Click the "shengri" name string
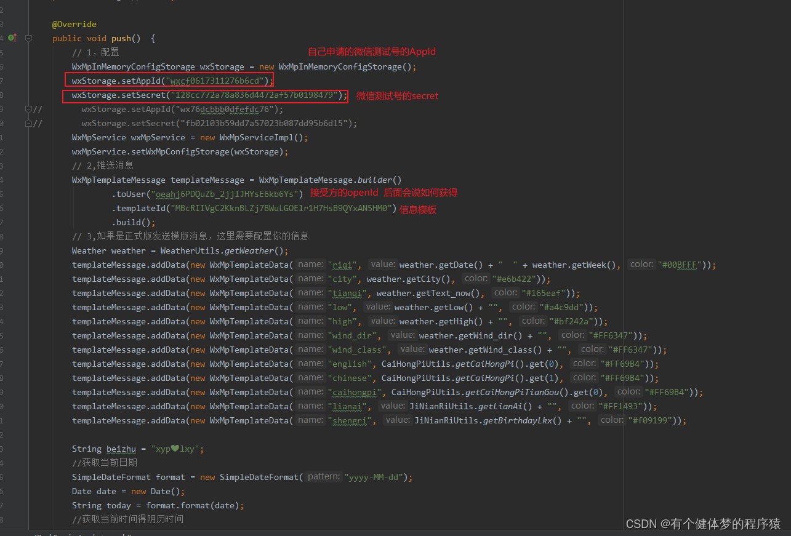791x536 pixels. pos(350,420)
